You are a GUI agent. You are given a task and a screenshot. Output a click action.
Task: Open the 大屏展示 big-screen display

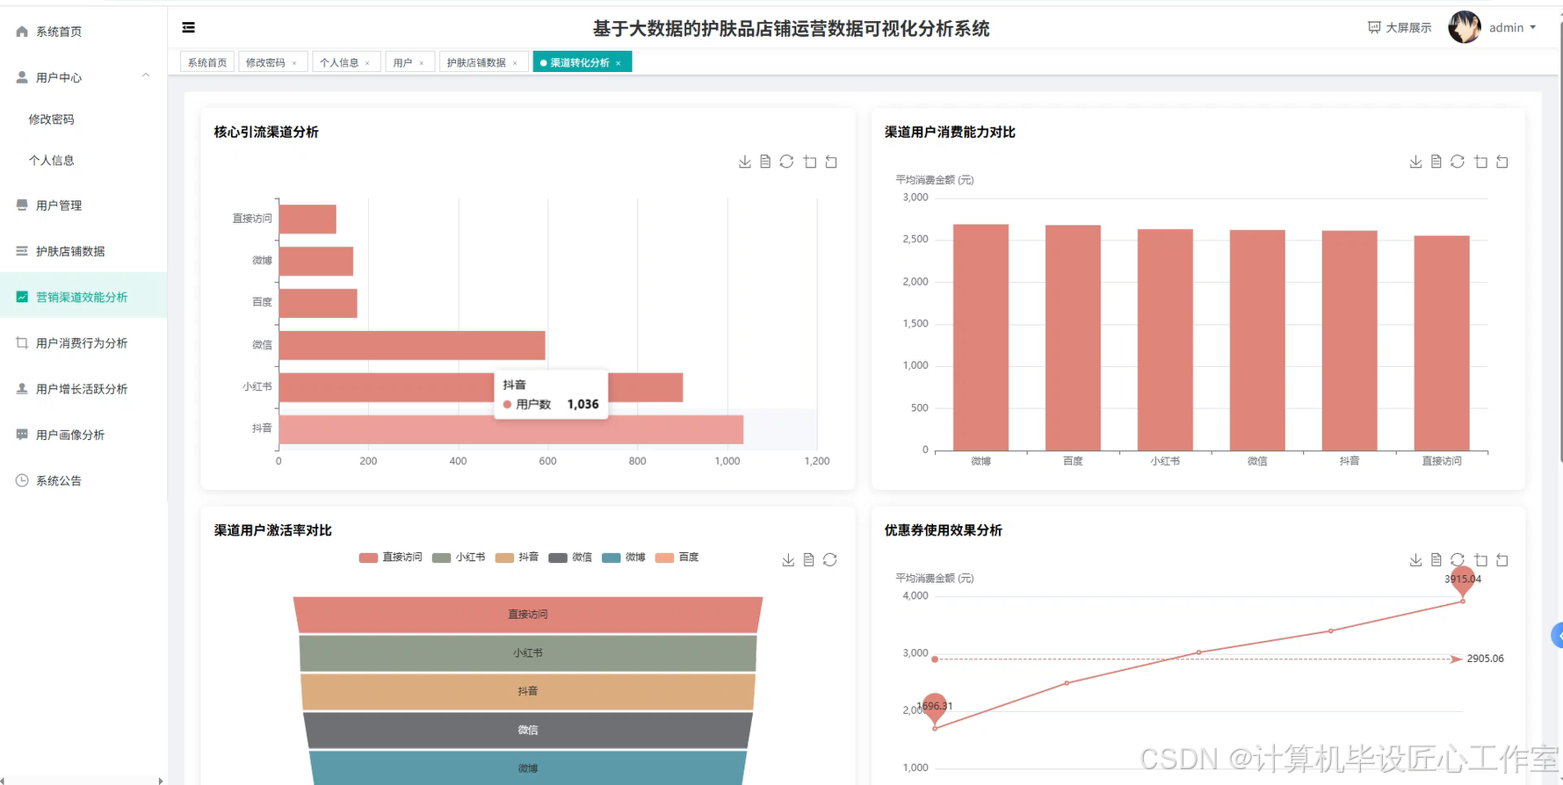[x=1400, y=28]
